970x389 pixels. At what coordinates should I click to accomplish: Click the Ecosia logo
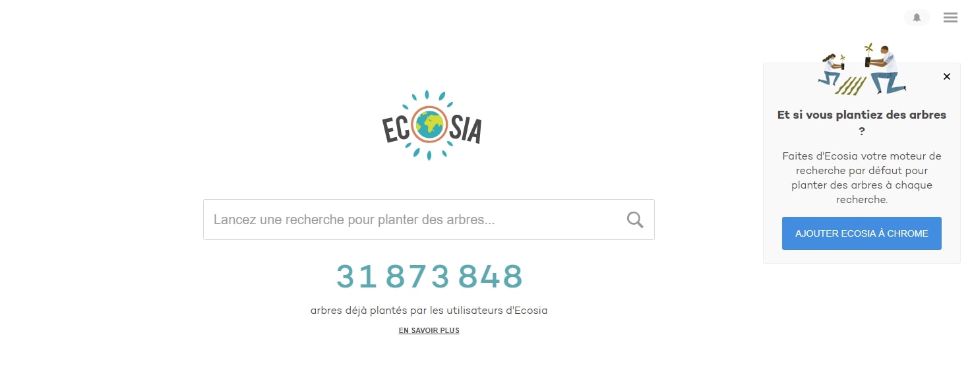(432, 125)
